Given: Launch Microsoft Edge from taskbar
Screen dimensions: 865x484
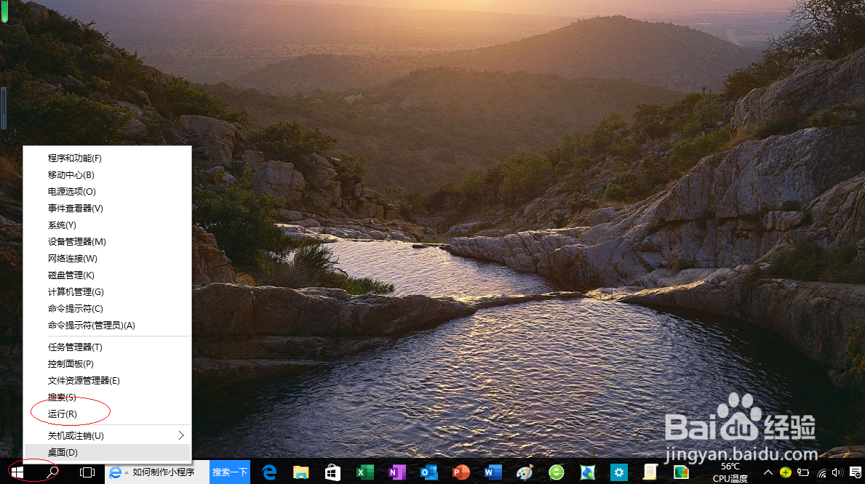Looking at the screenshot, I should pos(269,472).
